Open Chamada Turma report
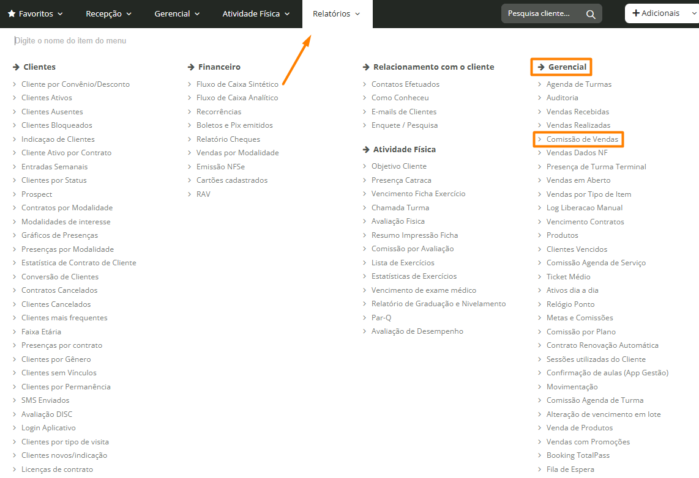 pos(400,208)
